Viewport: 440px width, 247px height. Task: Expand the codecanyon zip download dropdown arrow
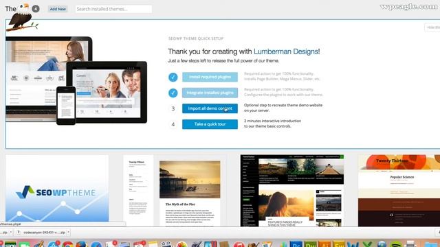click(68, 233)
